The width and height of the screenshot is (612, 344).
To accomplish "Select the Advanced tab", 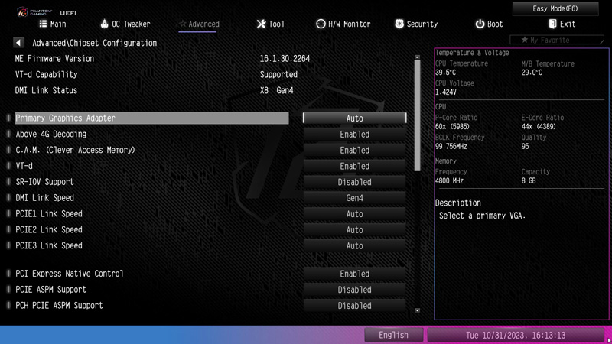I will tap(199, 24).
